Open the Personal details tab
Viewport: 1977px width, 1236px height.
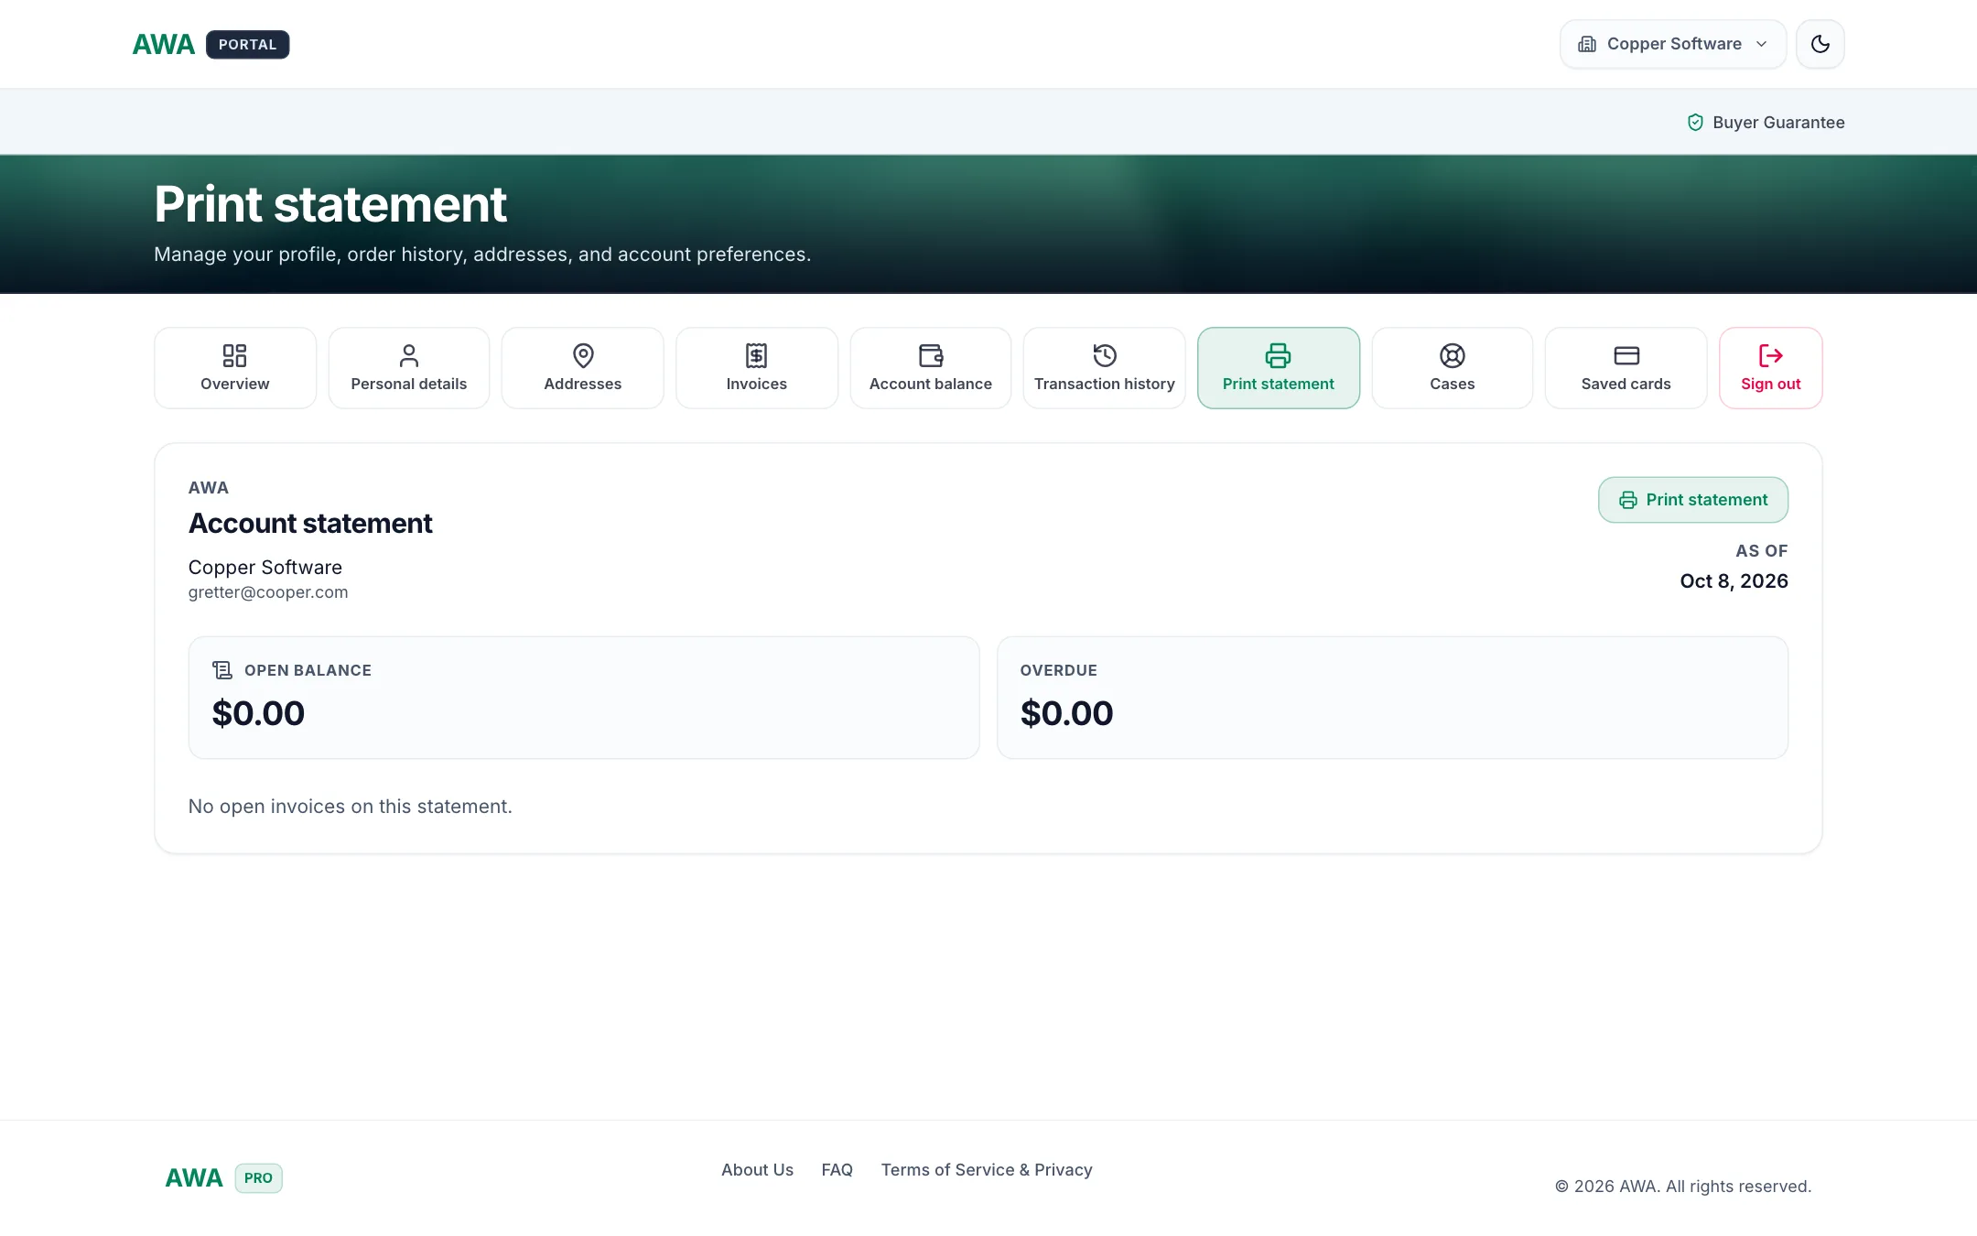(x=409, y=368)
